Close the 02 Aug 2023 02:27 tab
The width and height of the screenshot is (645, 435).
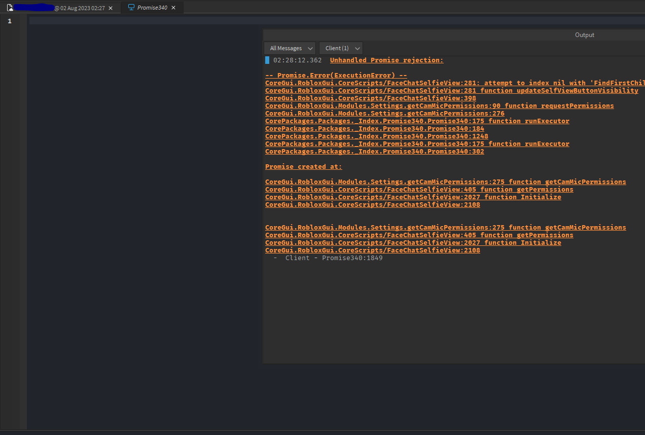[111, 8]
